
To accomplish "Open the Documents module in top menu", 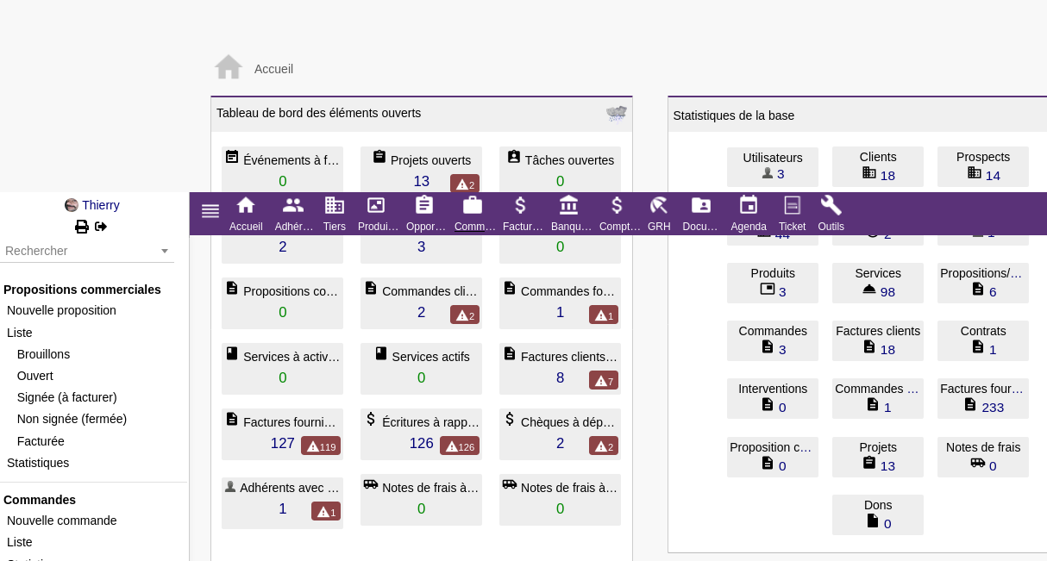I will point(700,213).
